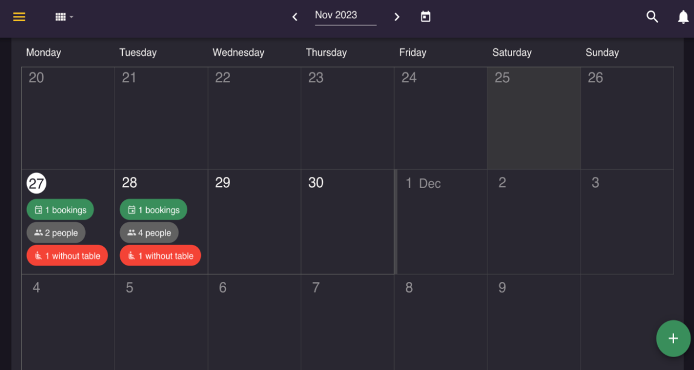Click the wheelchair icon on the red badge
Viewport: 694px width, 370px height.
coord(38,255)
